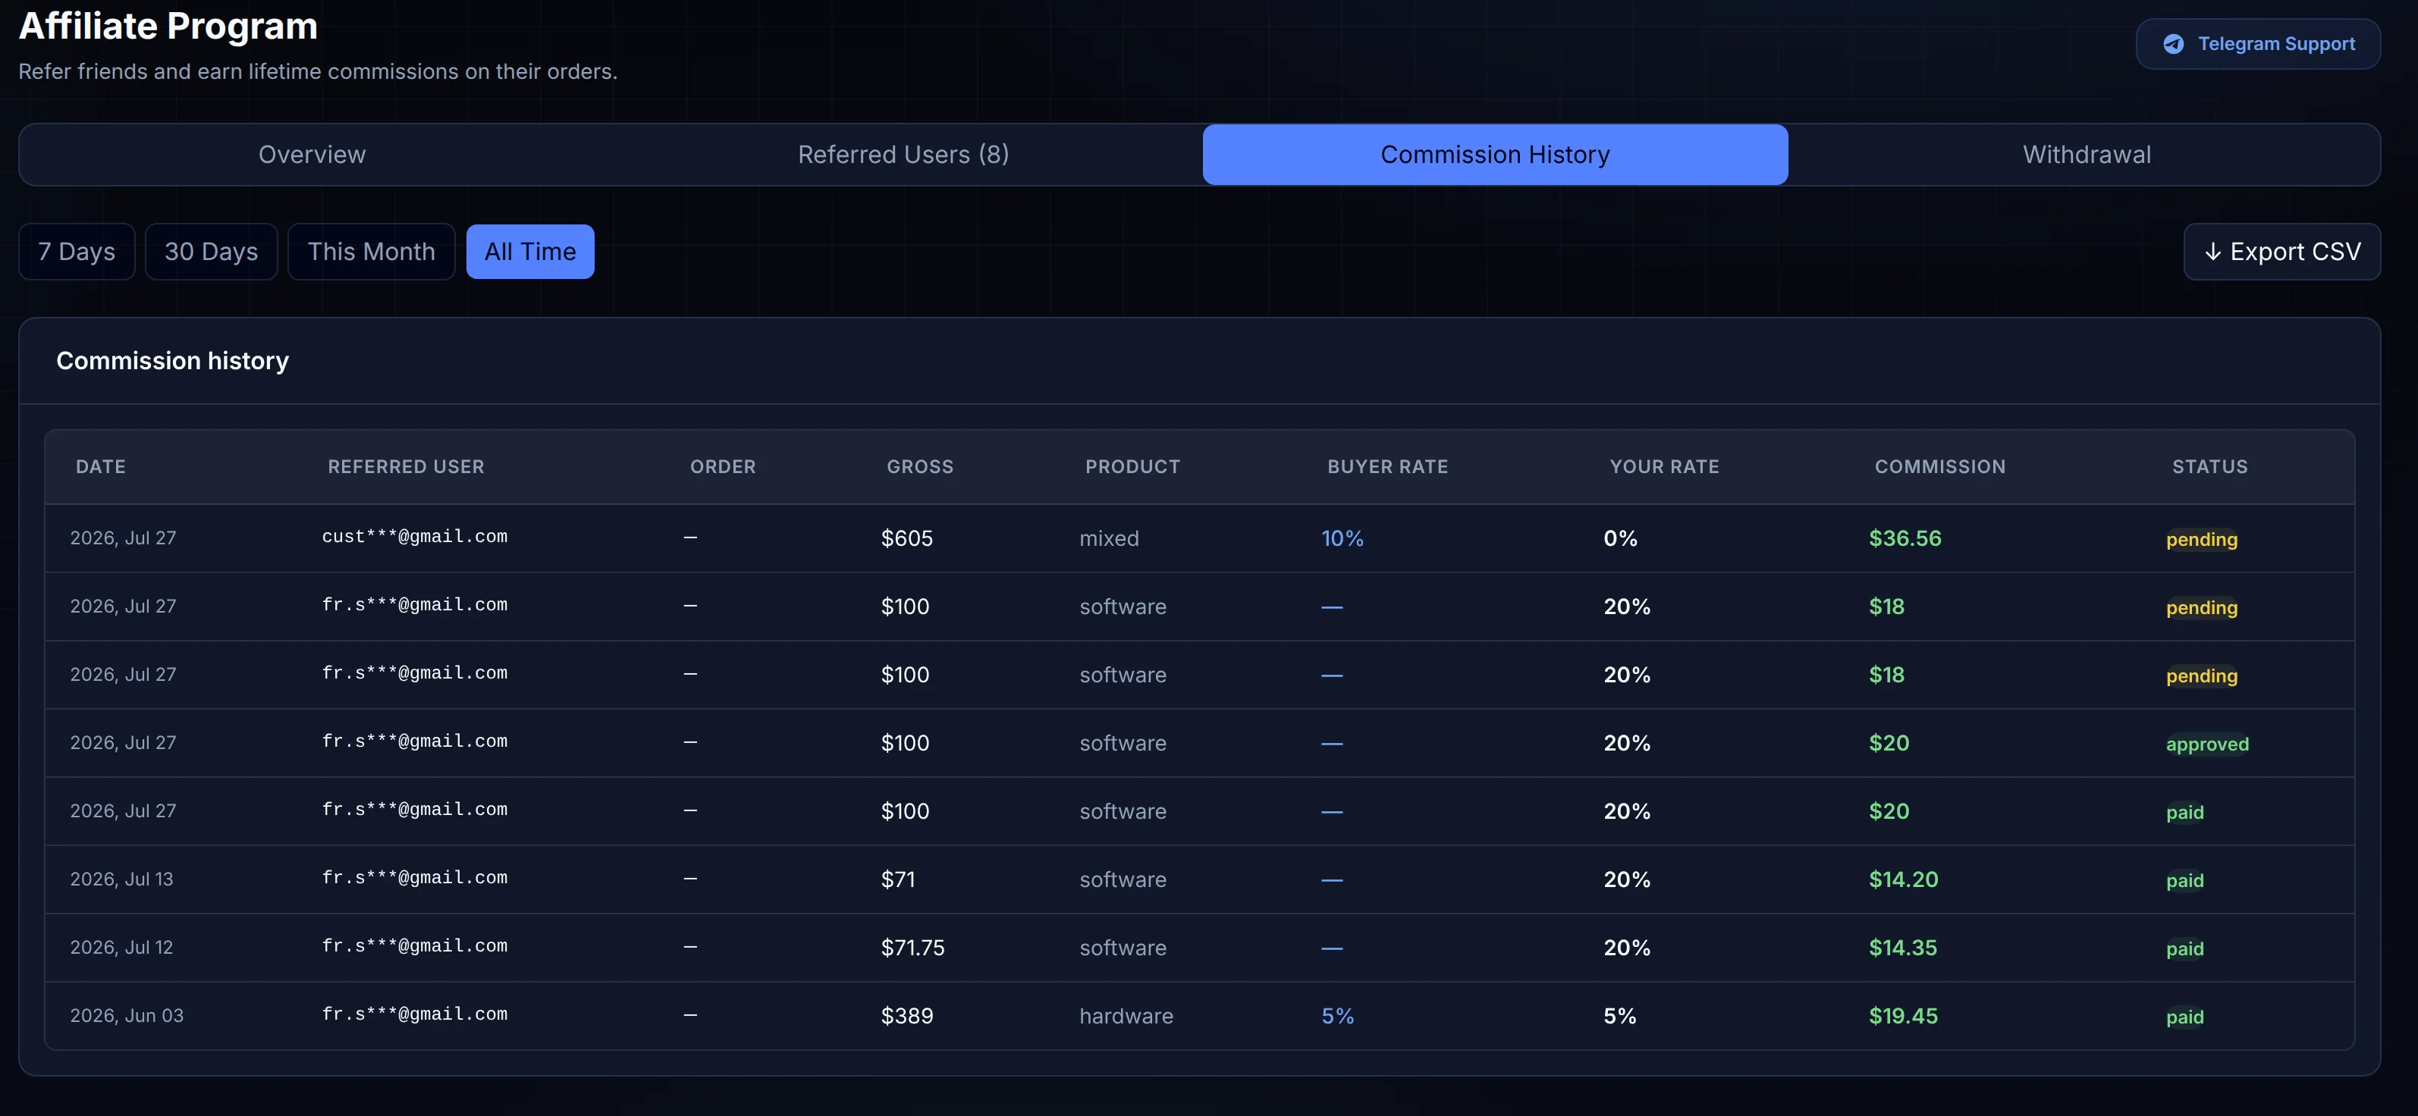Image resolution: width=2418 pixels, height=1116 pixels.
Task: Click the download arrow on Export CSV
Action: (x=2212, y=252)
